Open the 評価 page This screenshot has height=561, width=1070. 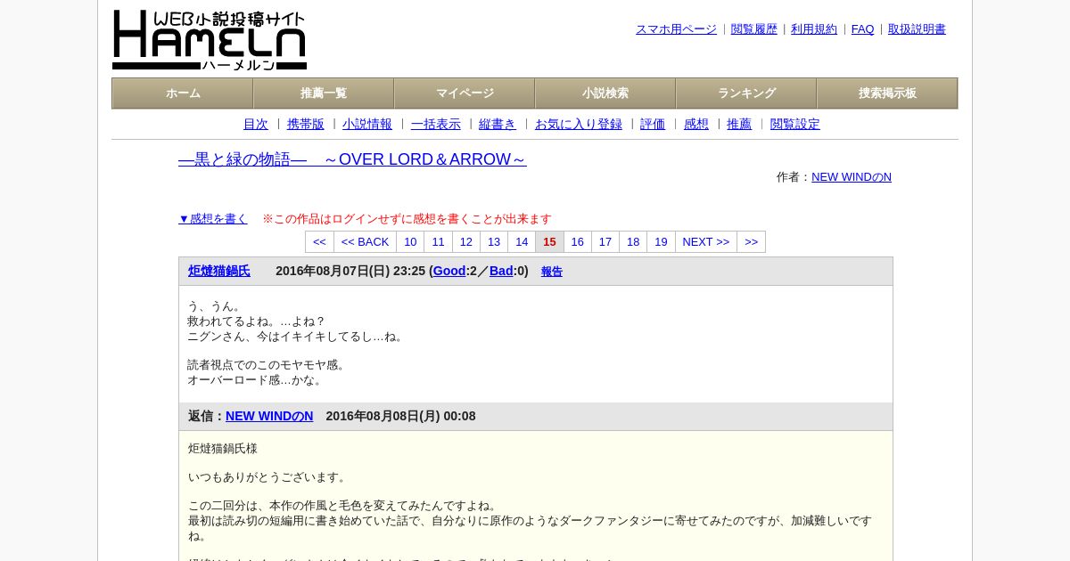[653, 125]
